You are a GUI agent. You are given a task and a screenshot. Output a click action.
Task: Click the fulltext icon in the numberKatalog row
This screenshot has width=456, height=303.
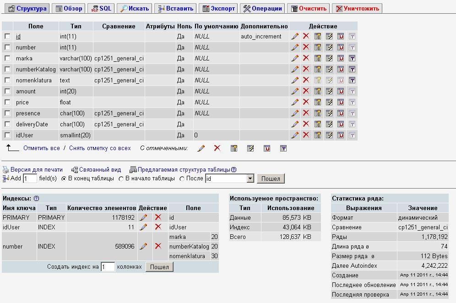352,69
